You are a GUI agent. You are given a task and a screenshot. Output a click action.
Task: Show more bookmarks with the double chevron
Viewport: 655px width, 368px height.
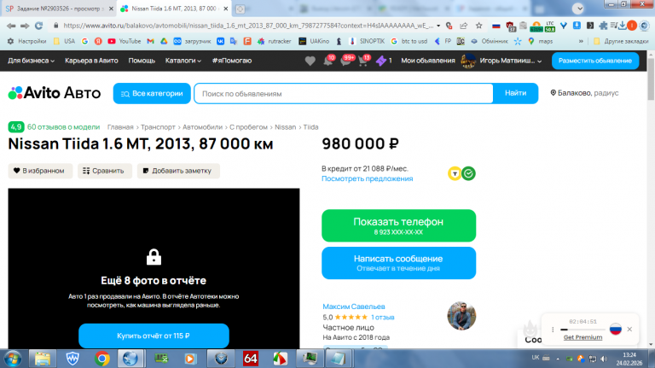(x=581, y=41)
